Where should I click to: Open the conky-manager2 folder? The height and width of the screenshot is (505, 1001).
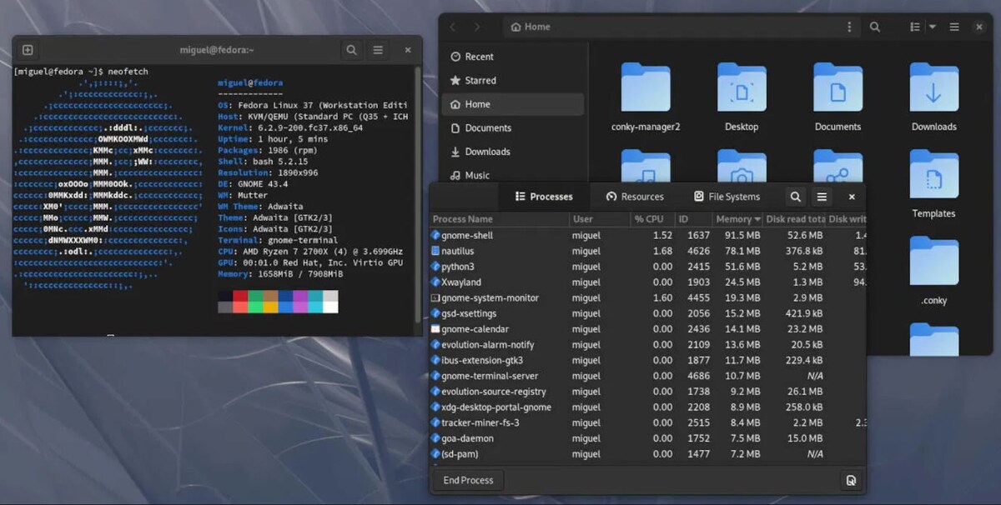click(646, 97)
